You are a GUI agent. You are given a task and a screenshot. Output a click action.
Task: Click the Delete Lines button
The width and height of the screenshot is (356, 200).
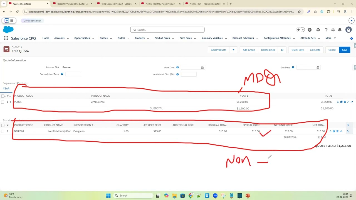(268, 50)
